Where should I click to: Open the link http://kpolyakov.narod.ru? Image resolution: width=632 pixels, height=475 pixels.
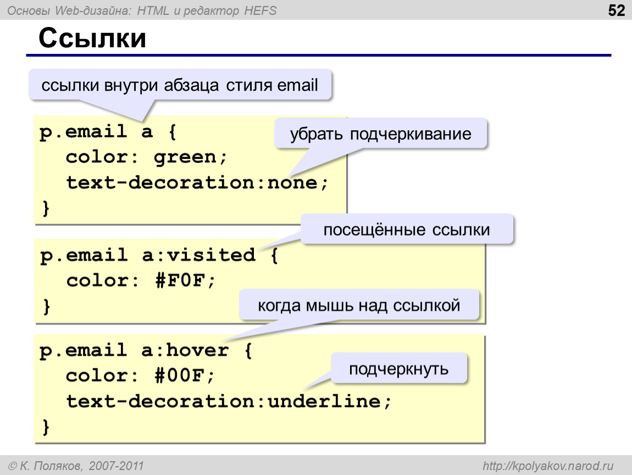[x=548, y=466]
